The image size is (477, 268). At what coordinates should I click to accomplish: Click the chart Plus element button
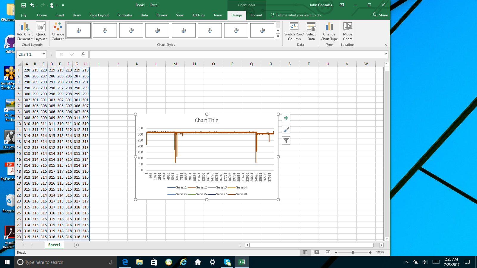(286, 118)
